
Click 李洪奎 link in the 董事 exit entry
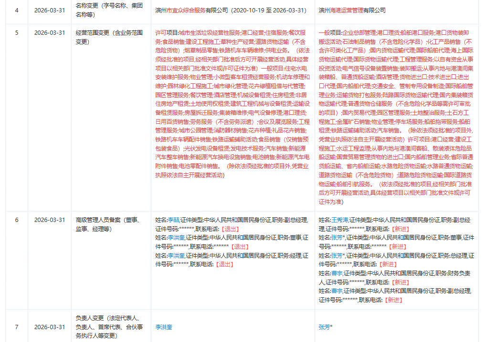(176, 237)
